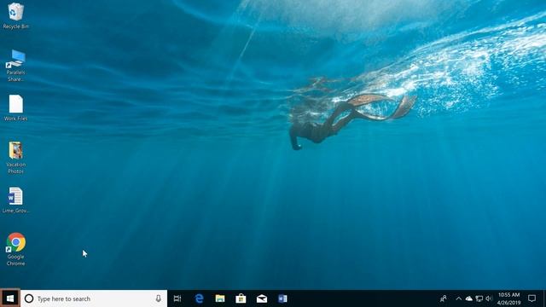Select the Google Chrome desktop shortcut
Image resolution: width=546 pixels, height=307 pixels.
pyautogui.click(x=15, y=249)
